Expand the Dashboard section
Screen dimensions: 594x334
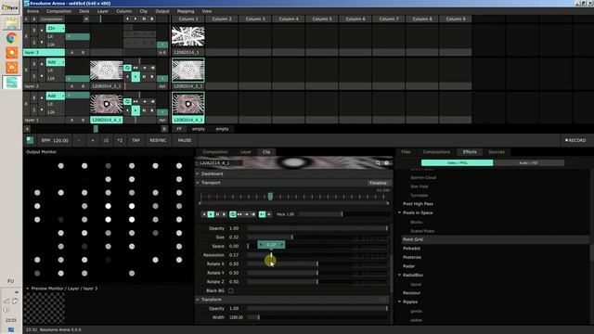198,173
